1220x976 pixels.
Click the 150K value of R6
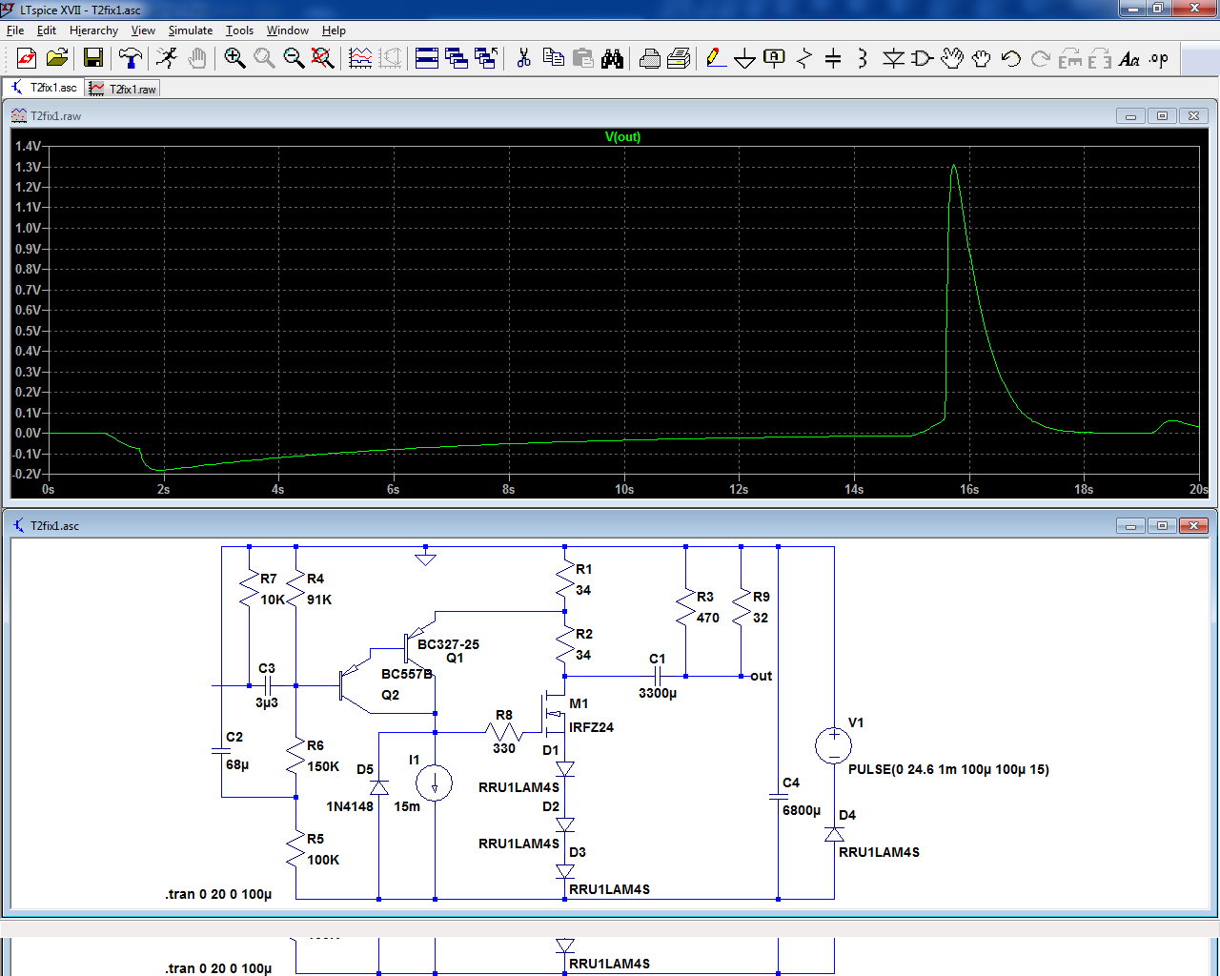[x=323, y=766]
